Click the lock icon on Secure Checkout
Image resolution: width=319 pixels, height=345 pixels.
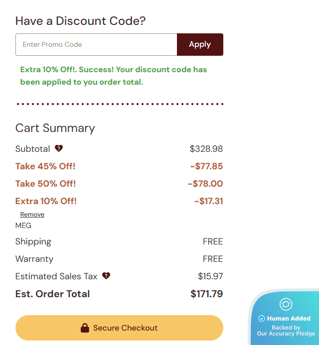pyautogui.click(x=85, y=328)
